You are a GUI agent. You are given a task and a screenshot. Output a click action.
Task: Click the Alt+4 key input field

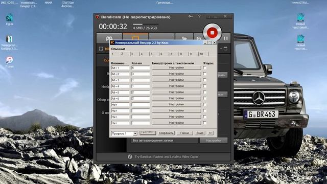[x=120, y=86]
